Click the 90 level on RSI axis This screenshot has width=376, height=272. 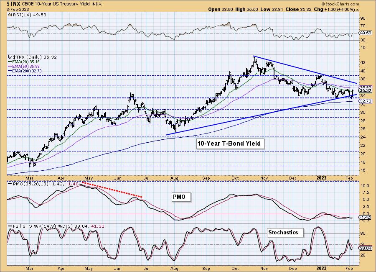tap(363, 18)
